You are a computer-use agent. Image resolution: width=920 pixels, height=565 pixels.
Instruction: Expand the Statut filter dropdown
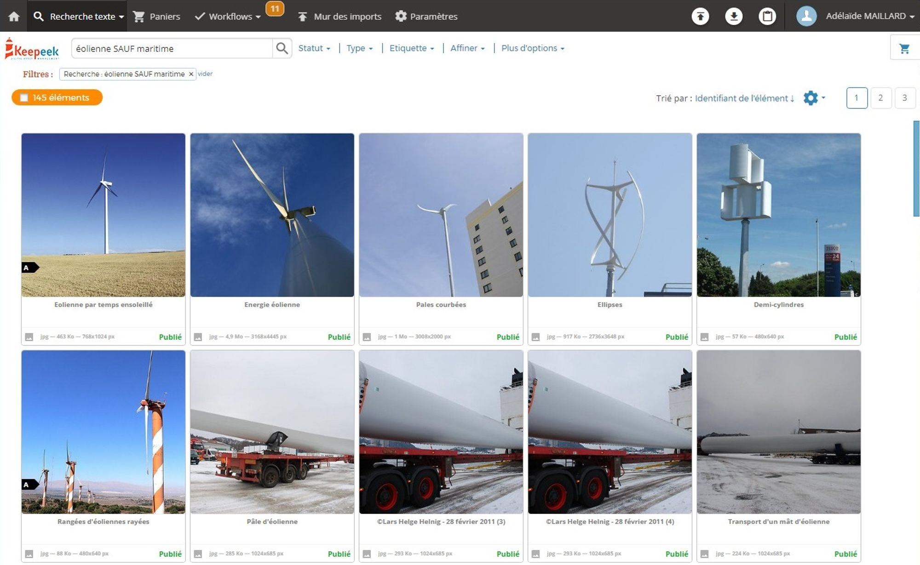(314, 48)
